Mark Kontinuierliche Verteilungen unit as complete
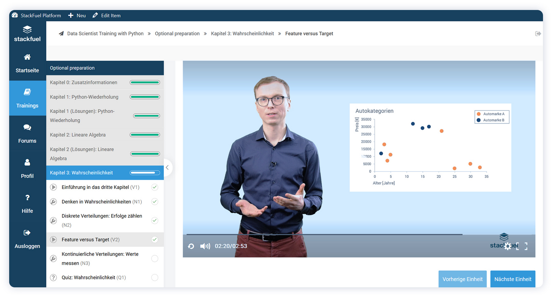This screenshot has height=299, width=553. click(155, 258)
